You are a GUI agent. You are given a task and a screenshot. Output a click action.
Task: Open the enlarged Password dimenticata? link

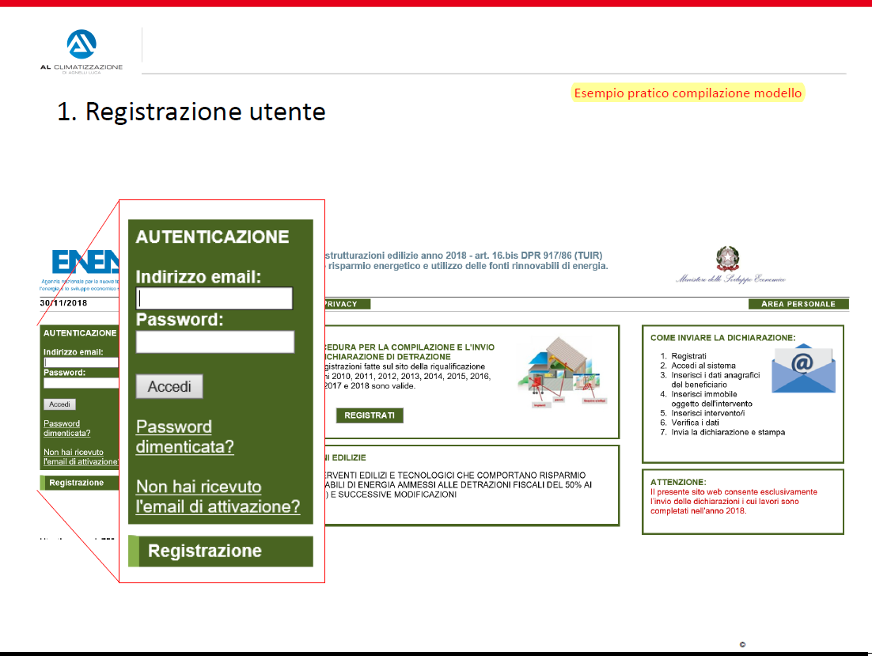point(184,436)
